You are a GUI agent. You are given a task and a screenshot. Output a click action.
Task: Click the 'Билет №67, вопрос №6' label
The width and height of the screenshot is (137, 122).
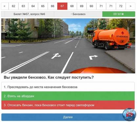click(29, 14)
